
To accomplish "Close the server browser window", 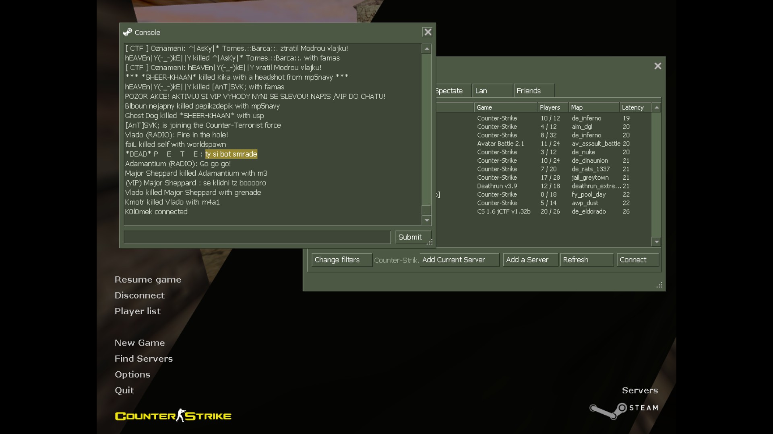I will [x=658, y=66].
